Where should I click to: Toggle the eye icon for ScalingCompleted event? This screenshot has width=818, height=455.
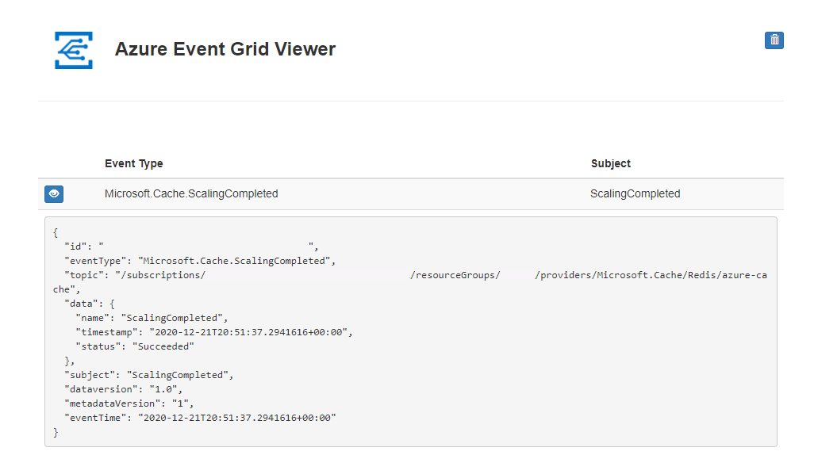[x=54, y=193]
